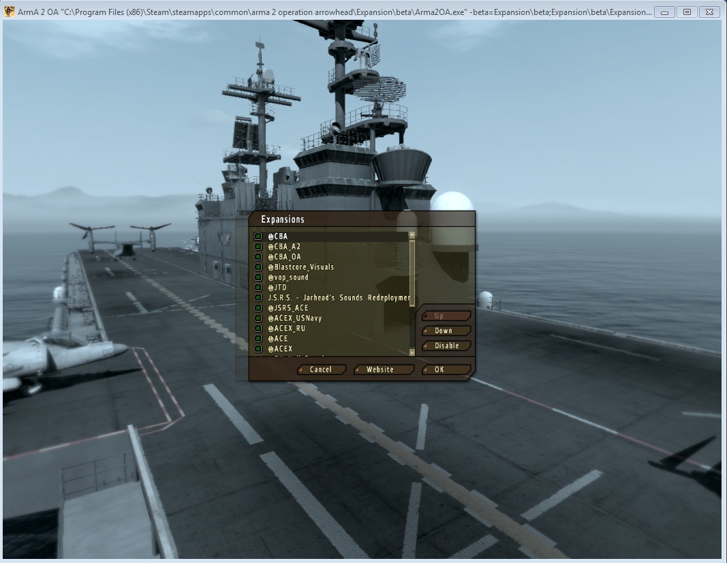The width and height of the screenshot is (727, 563).
Task: Toggle the @ACEX status indicator
Action: pos(258,349)
